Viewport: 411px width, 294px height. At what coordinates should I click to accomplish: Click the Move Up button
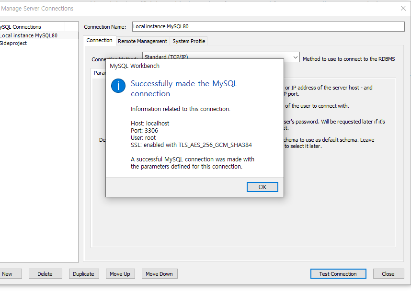click(120, 274)
